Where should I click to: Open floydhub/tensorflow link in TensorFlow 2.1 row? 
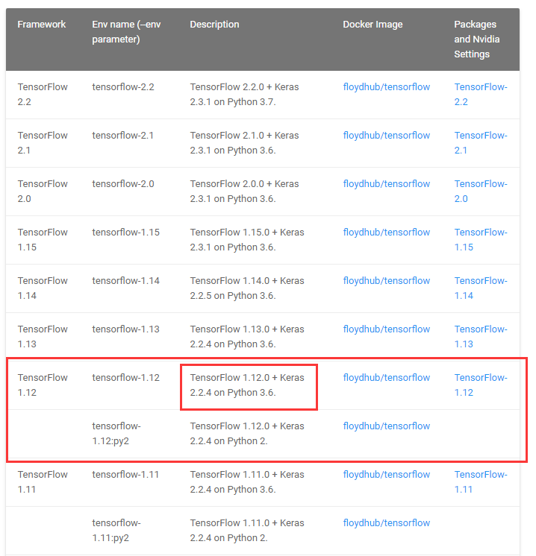point(387,136)
